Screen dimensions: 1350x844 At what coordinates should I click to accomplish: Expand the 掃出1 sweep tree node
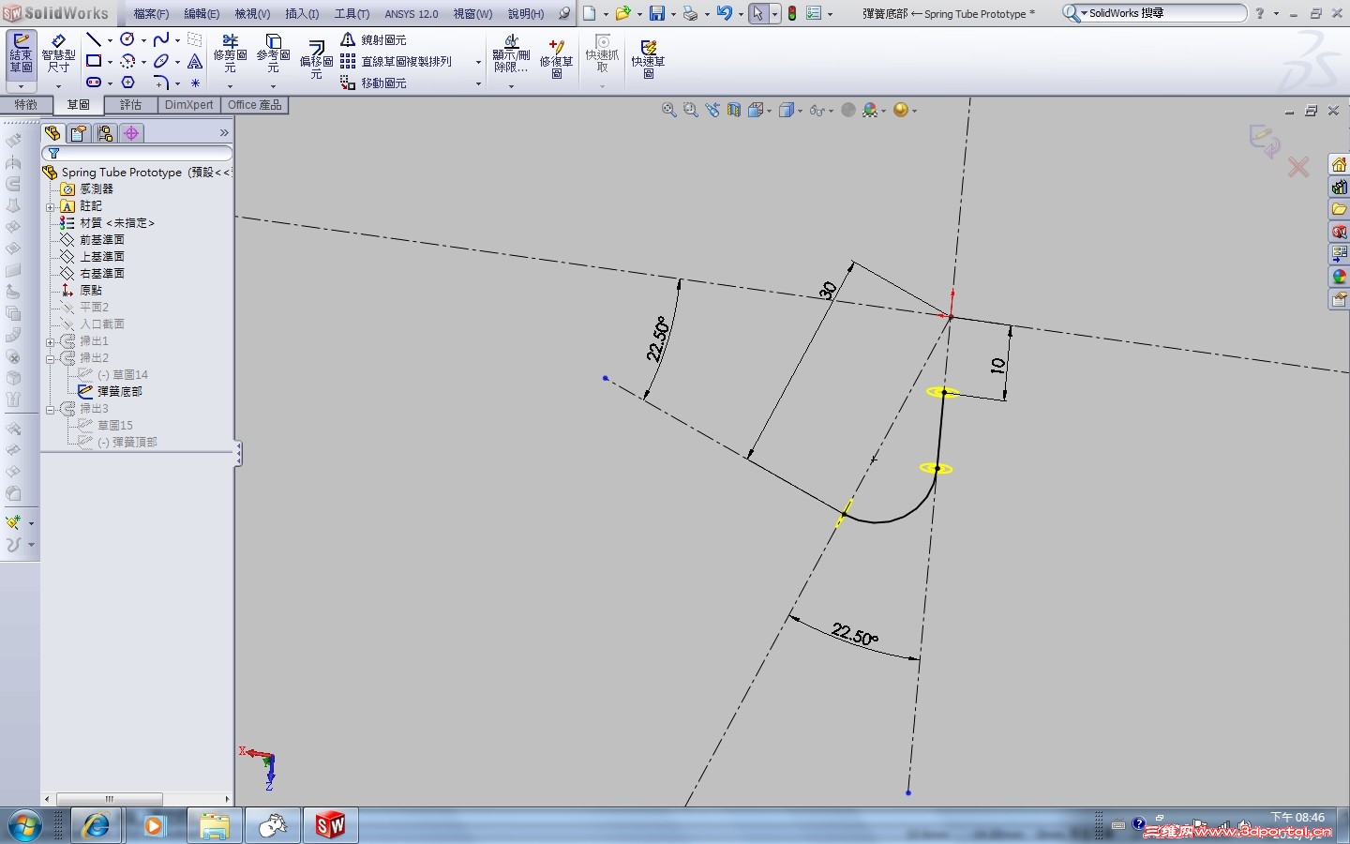pyautogui.click(x=51, y=341)
